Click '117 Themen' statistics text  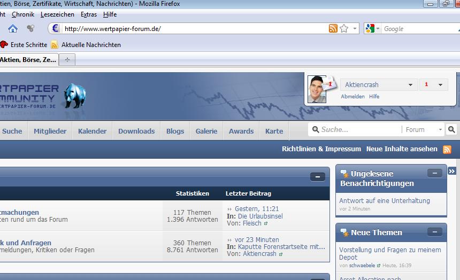192,213
